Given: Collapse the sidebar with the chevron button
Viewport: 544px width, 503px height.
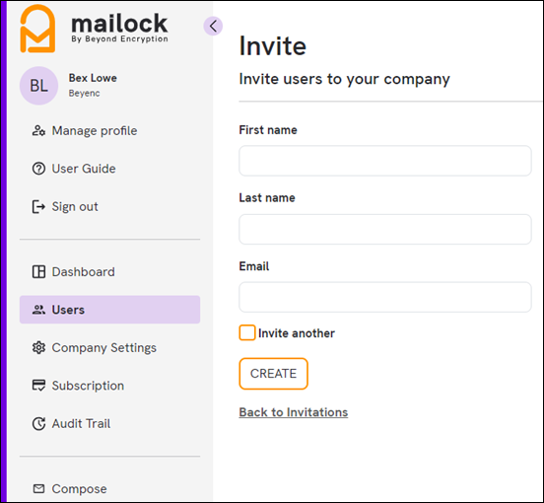Looking at the screenshot, I should click(213, 26).
